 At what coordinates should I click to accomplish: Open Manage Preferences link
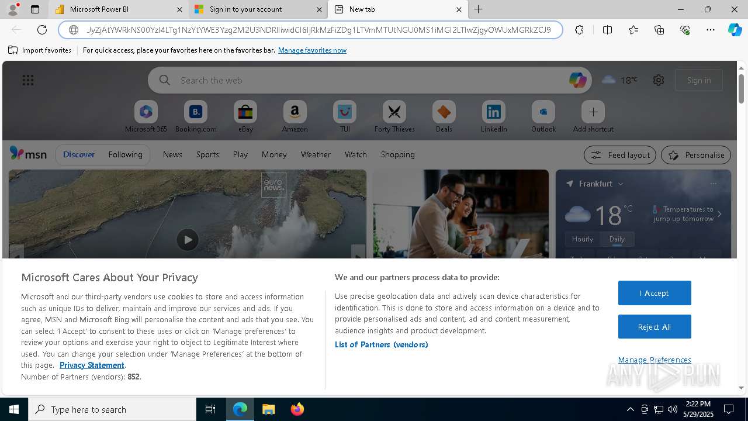654,360
